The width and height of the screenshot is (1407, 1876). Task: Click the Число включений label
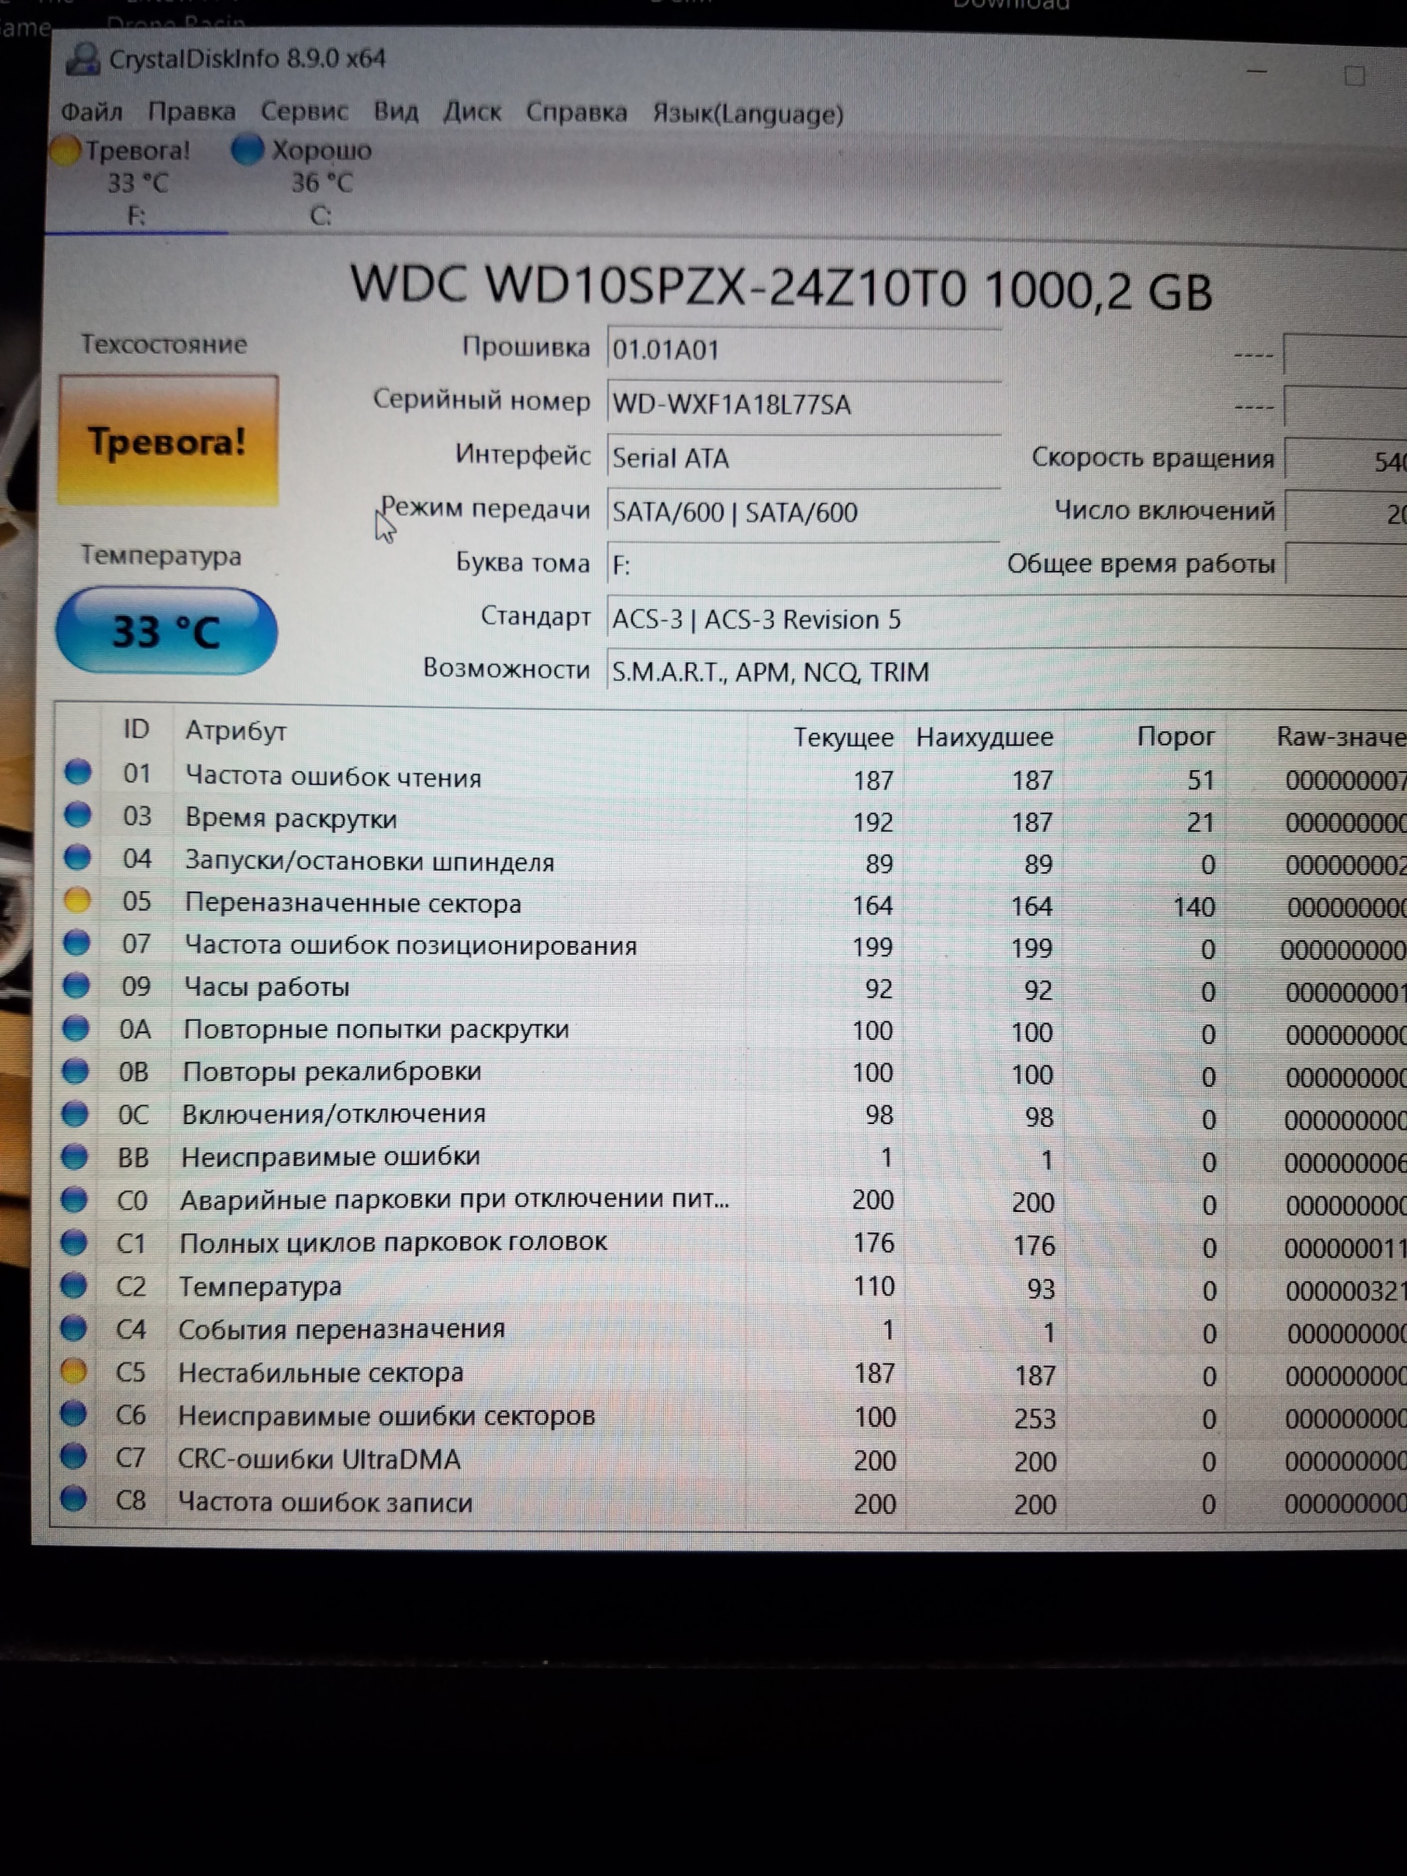point(1164,512)
